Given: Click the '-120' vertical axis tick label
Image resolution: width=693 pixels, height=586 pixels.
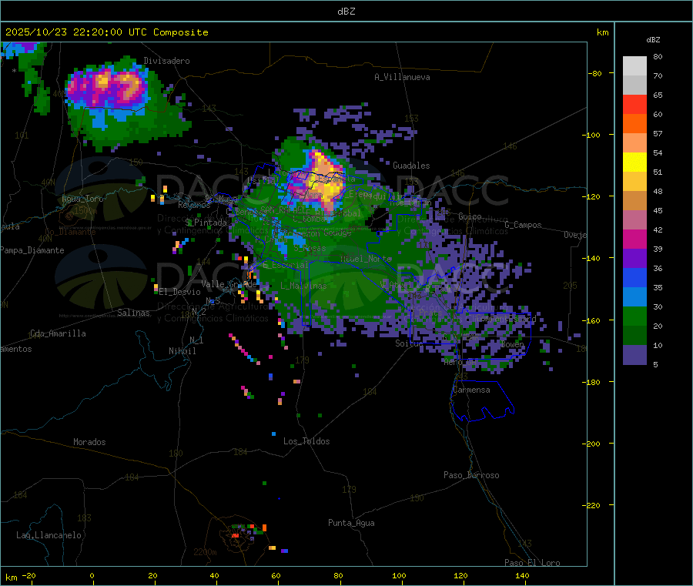Looking at the screenshot, I should click(x=593, y=196).
